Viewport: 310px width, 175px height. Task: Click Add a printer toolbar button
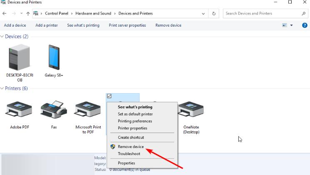pyautogui.click(x=47, y=25)
